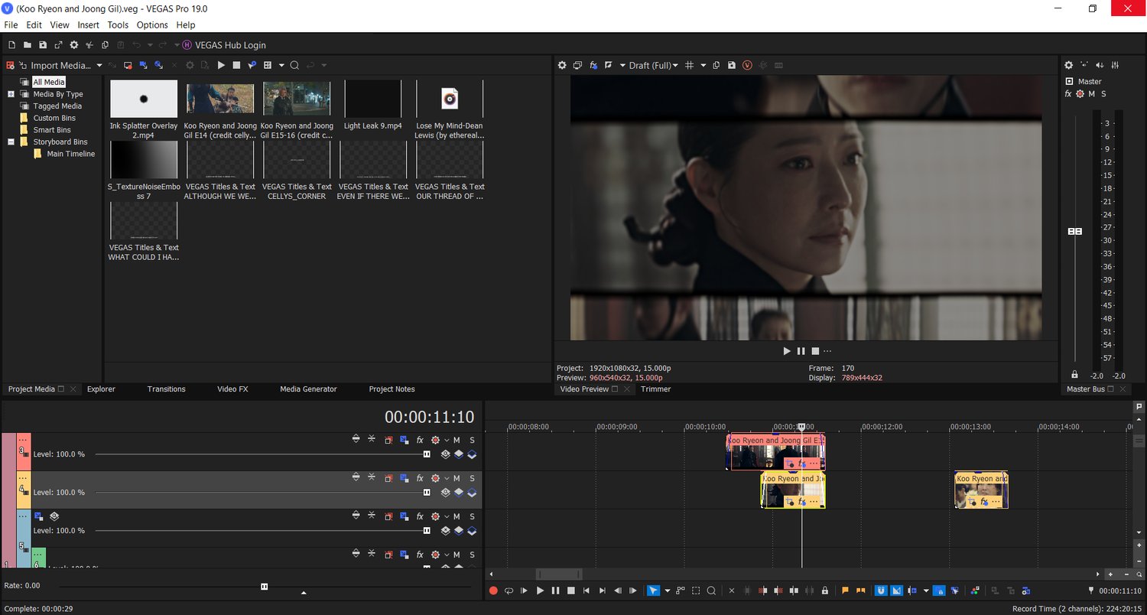Mute track 3 with its M button
This screenshot has width=1147, height=615.
pos(457,440)
